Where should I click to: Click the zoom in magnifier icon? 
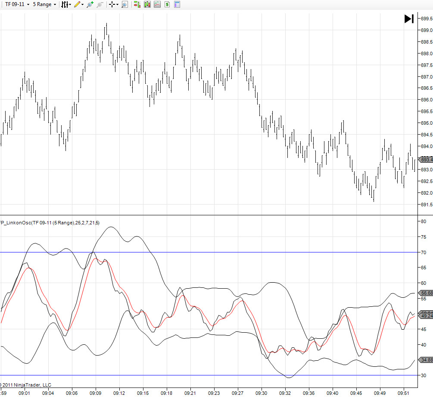coord(90,4)
